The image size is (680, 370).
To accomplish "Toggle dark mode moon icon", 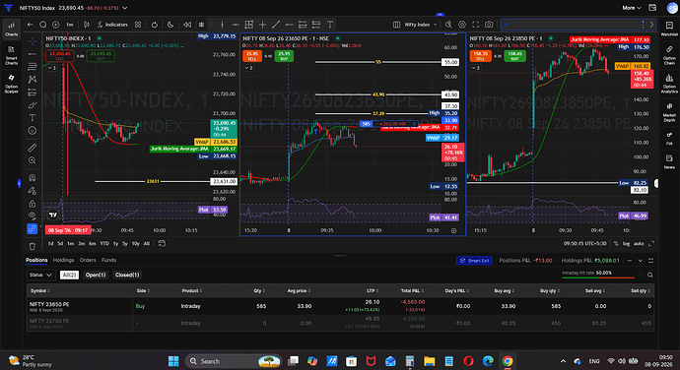I will click(170, 25).
